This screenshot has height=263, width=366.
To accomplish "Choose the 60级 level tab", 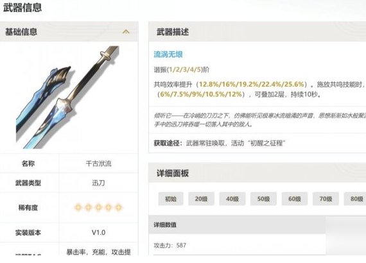I will 295,199.
